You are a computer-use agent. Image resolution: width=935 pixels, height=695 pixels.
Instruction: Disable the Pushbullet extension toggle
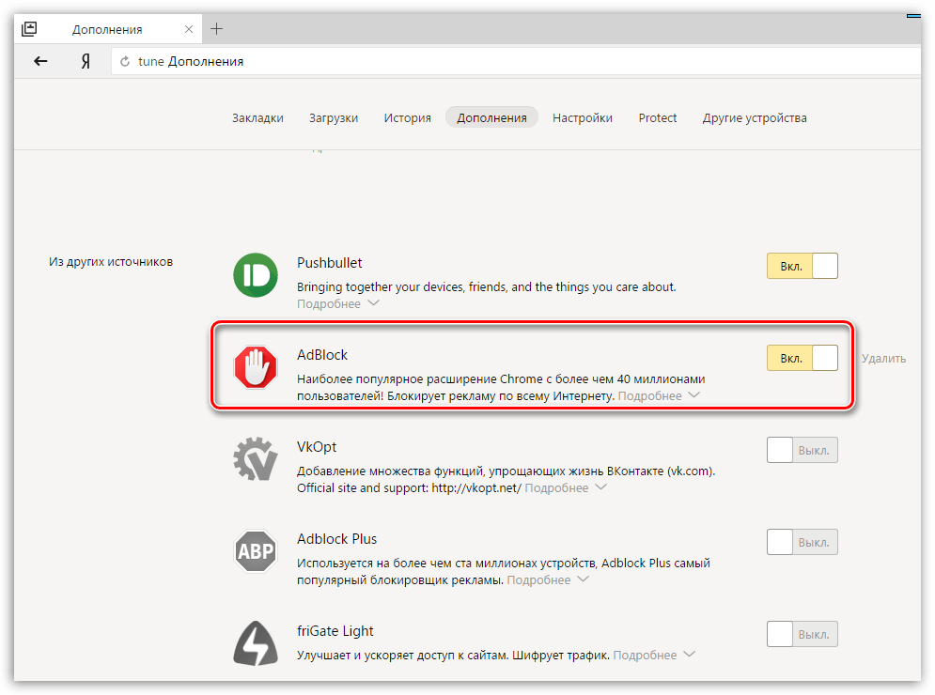click(802, 266)
